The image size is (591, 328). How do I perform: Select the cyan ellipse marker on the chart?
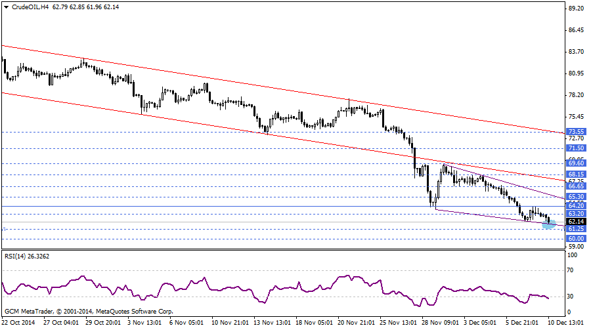(549, 224)
